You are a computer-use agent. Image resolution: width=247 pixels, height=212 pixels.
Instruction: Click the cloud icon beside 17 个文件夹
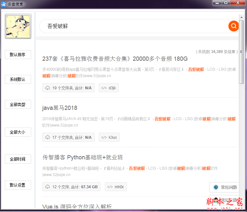pos(47,137)
